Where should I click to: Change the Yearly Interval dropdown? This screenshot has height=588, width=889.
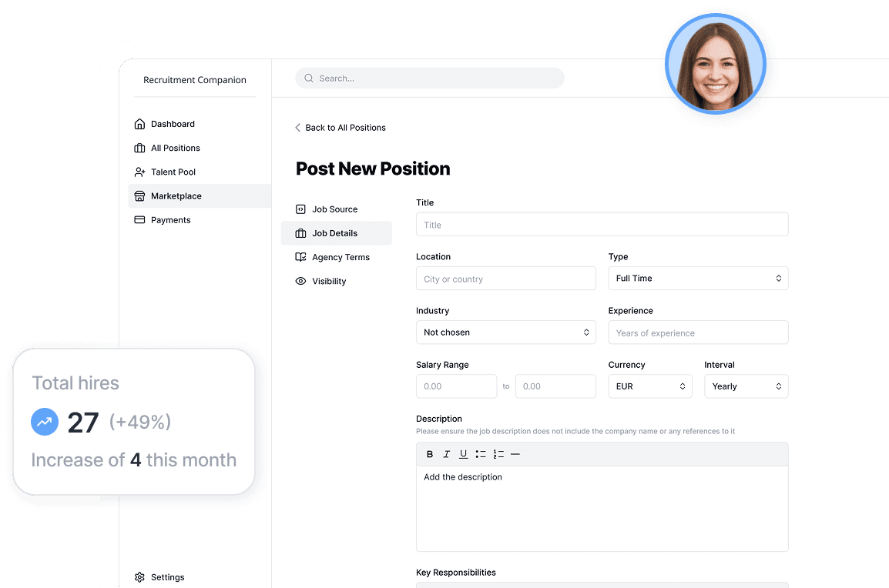tap(746, 386)
